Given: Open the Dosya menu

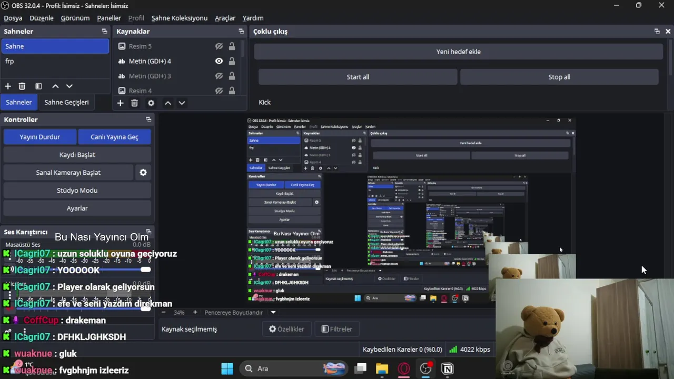Looking at the screenshot, I should point(13,18).
